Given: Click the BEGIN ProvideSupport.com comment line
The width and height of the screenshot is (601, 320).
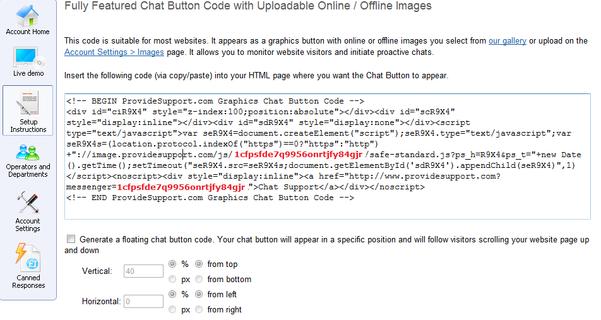Looking at the screenshot, I should pyautogui.click(x=215, y=101).
